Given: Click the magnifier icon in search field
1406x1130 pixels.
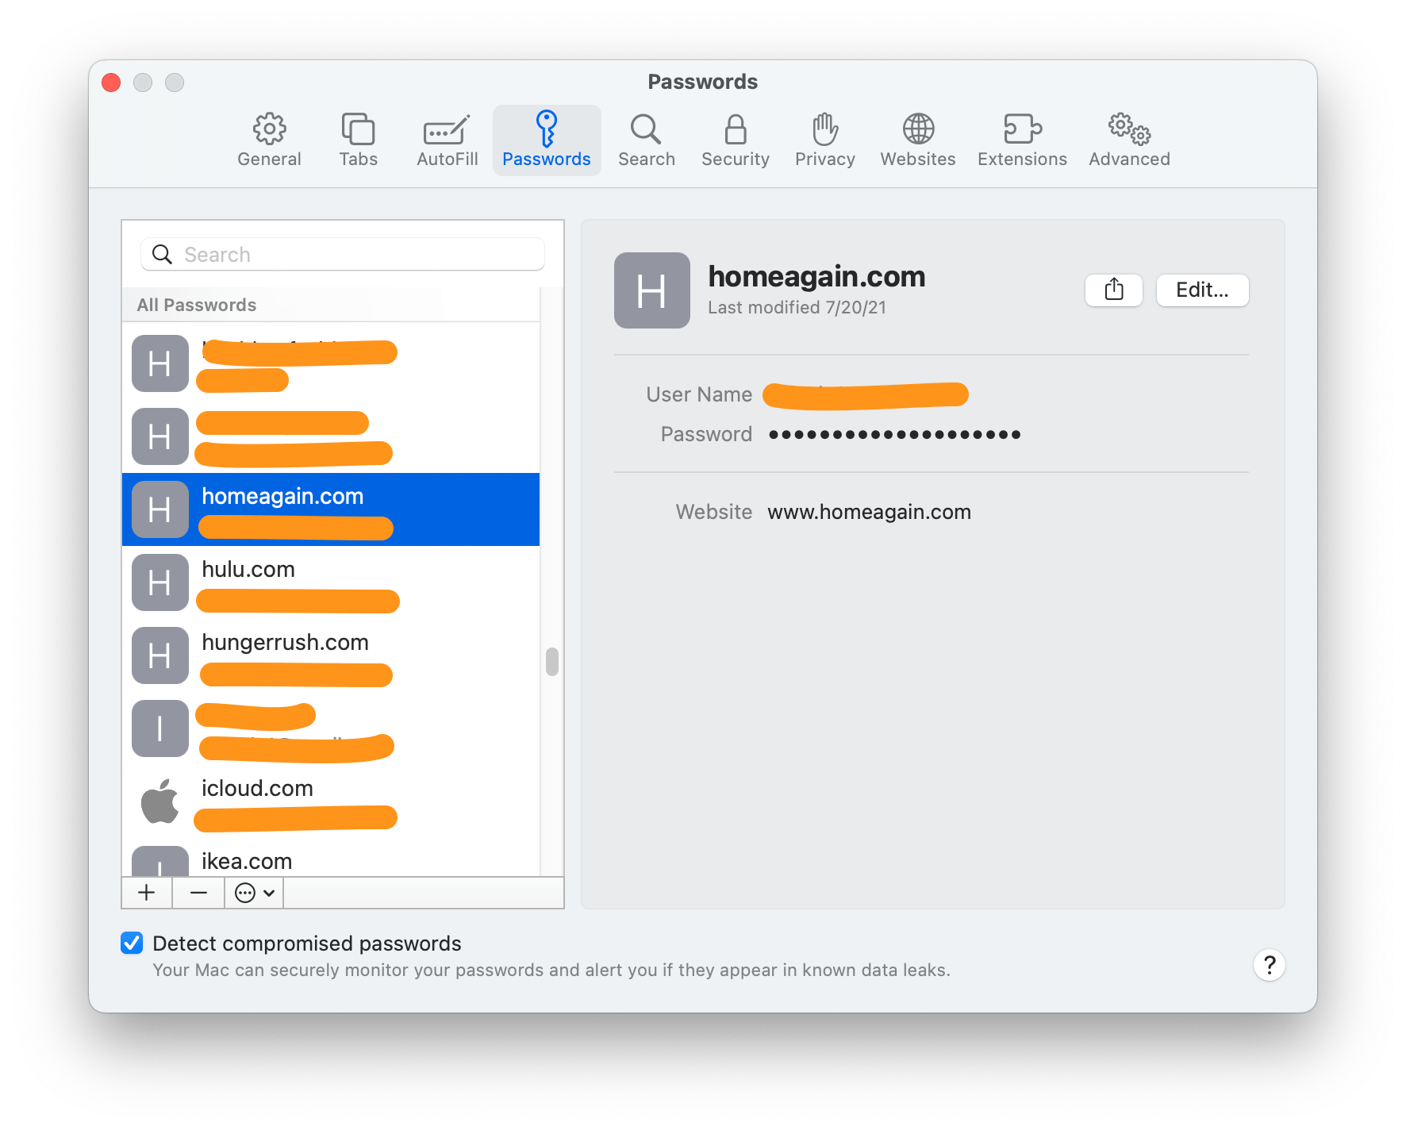Looking at the screenshot, I should coord(162,255).
